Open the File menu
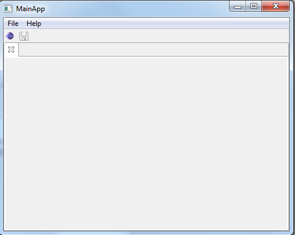295x235 pixels. coord(13,24)
